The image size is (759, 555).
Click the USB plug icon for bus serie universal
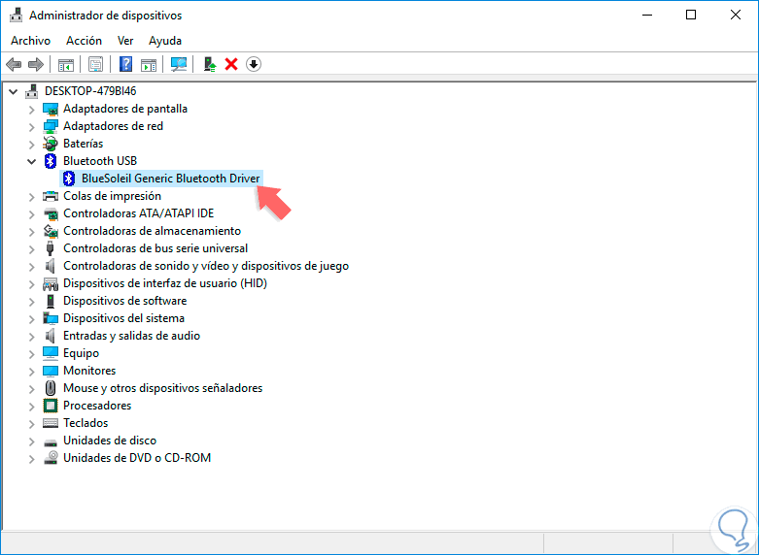point(50,248)
